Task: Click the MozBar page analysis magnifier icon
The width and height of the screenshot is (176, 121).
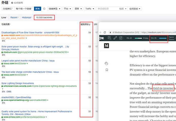Action: click(x=109, y=38)
